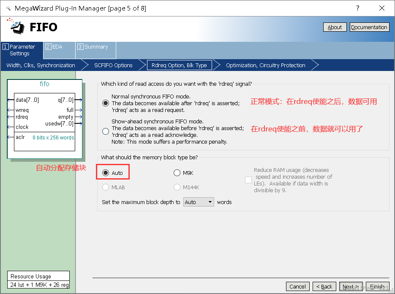This screenshot has height=294, width=395.
Task: Select Show-ahead synchronous FIFO mode
Action: coord(105,131)
